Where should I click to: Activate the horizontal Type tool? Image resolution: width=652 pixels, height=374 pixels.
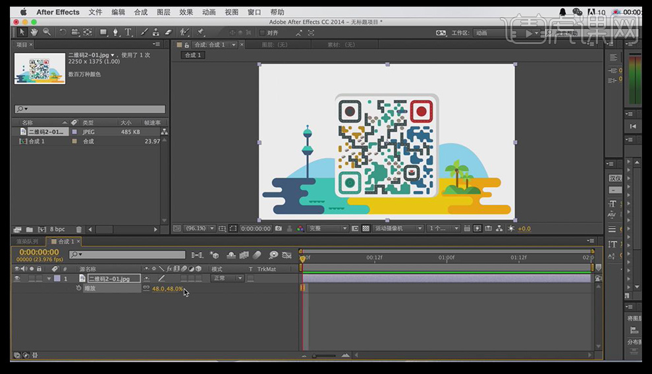pos(128,32)
